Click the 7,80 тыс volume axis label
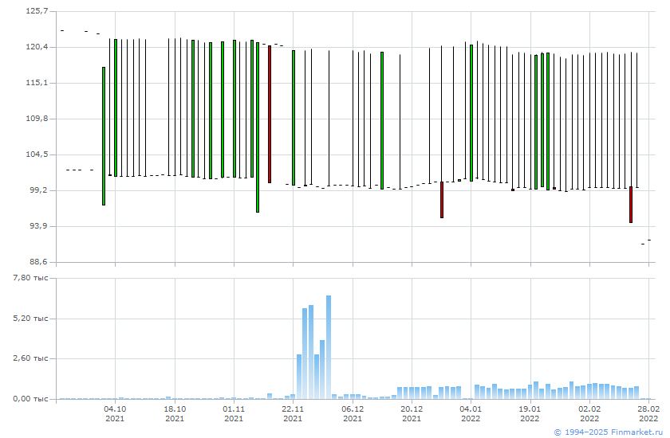670x438 pixels. pos(32,278)
